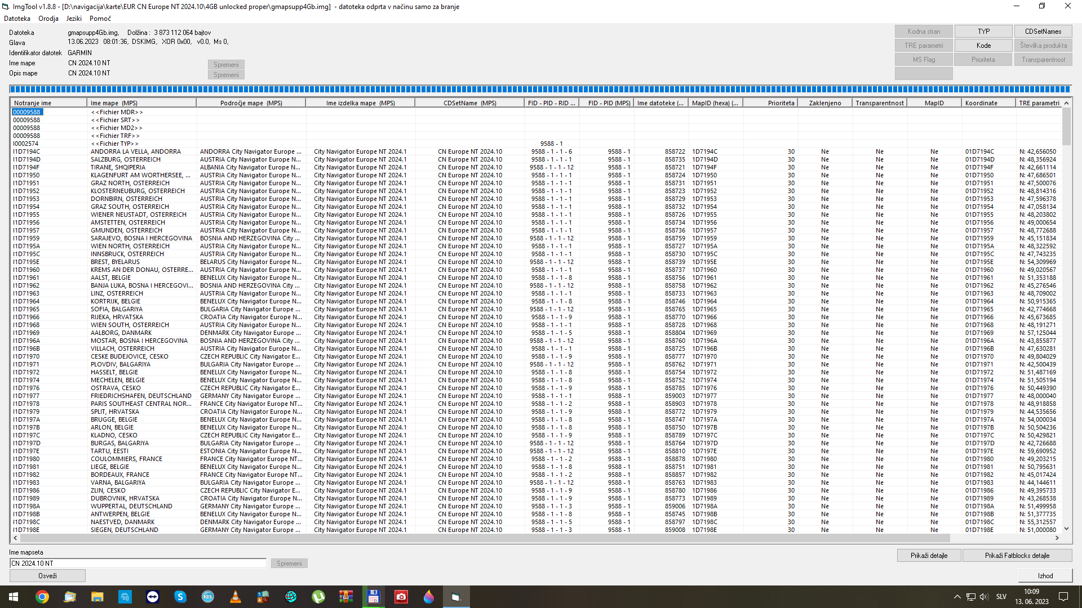Click the vertical scrollbar down arrow
The height and width of the screenshot is (608, 1082).
(1066, 529)
